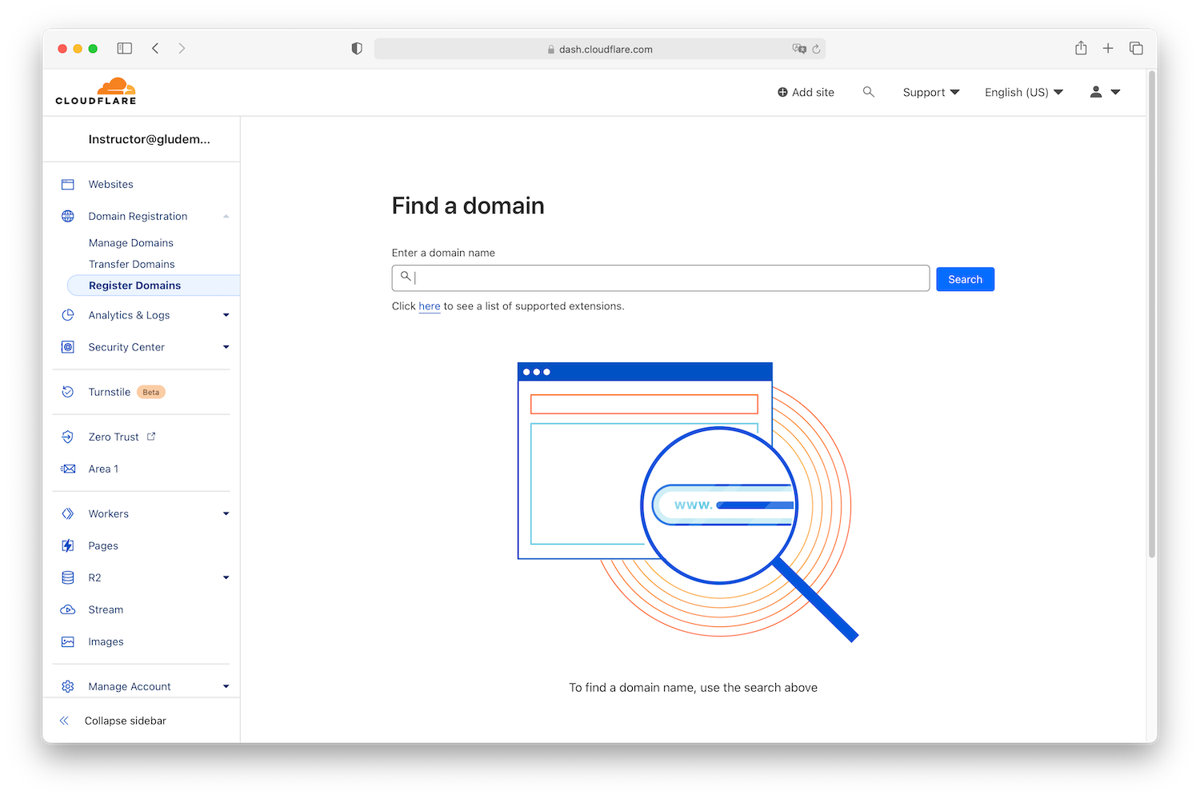Click the user profile icon
Screen dimensions: 1200x799
1096,93
